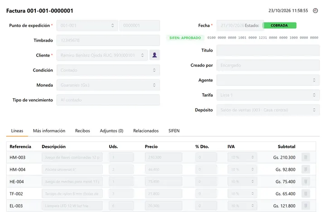This screenshot has height=212, width=326.
Task: Click the Uds. field for HM-004
Action: click(x=121, y=170)
